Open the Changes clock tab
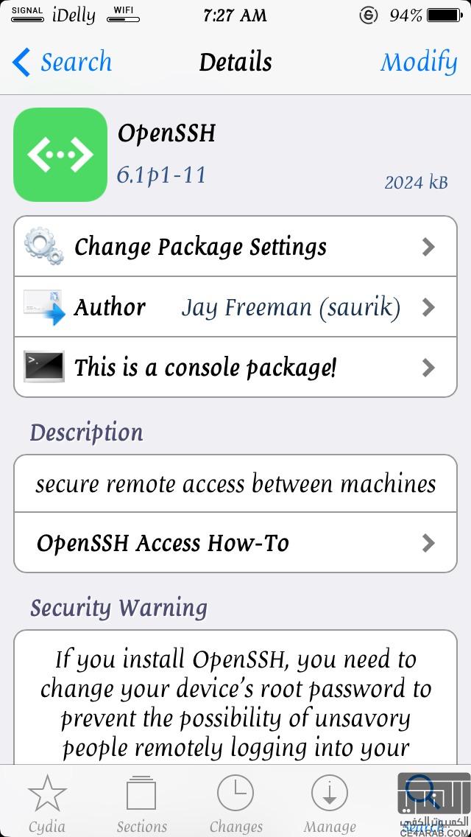This screenshot has height=837, width=471. click(235, 802)
